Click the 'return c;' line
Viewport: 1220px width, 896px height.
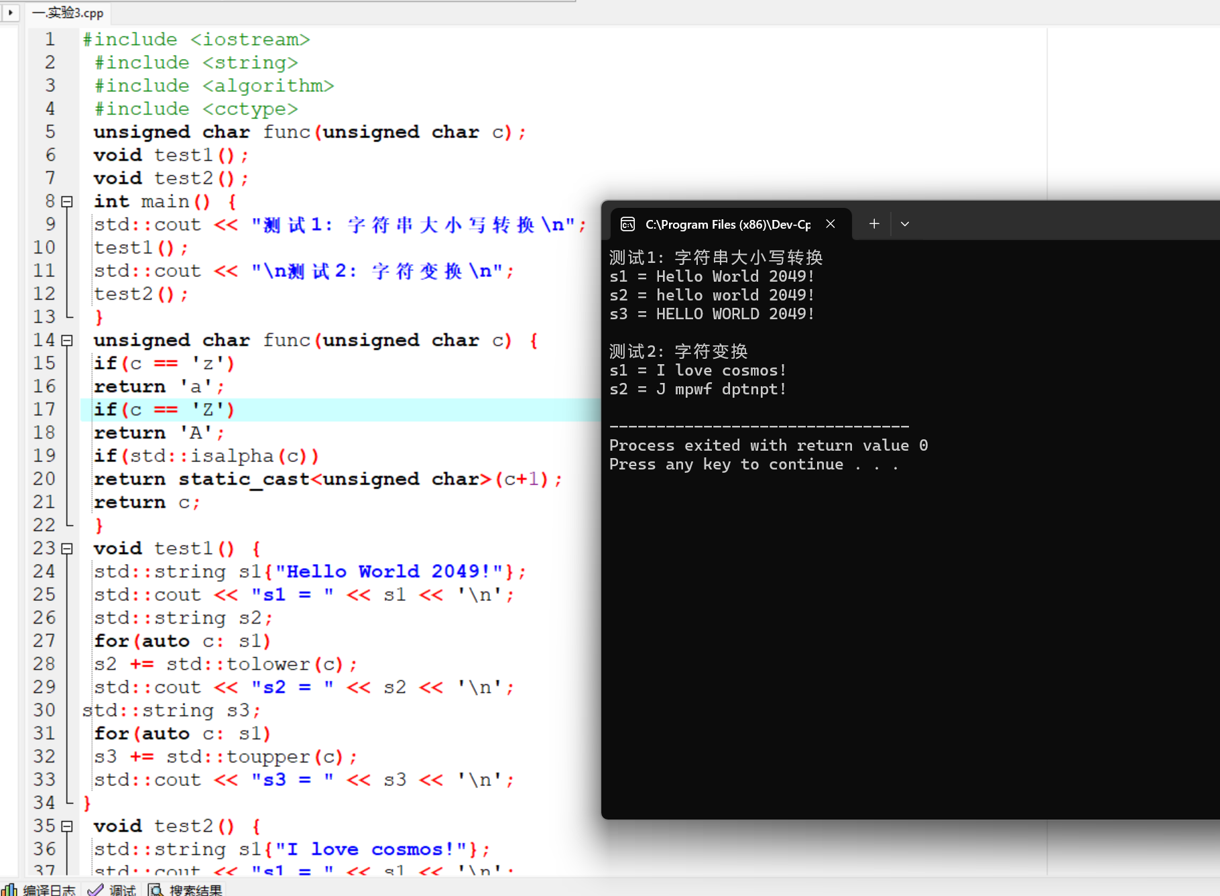(147, 502)
